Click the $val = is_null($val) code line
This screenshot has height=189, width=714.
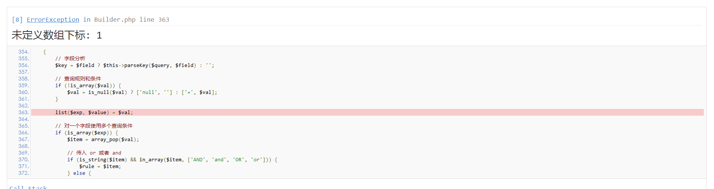[x=142, y=92]
